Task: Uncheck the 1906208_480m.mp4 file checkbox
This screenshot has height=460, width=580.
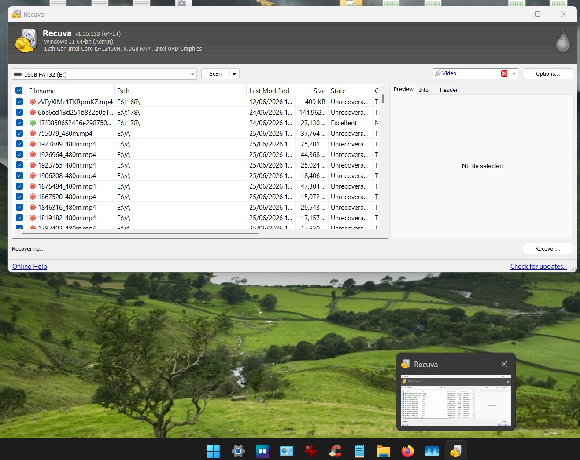Action: pos(19,175)
